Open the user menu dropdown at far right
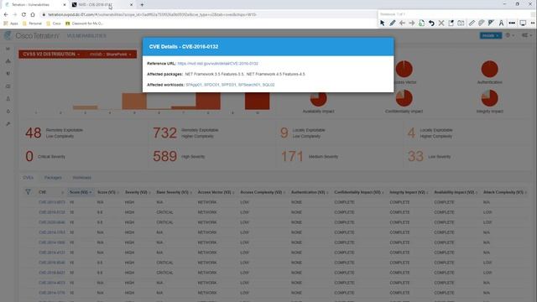This screenshot has width=537, height=302. pyautogui.click(x=526, y=35)
